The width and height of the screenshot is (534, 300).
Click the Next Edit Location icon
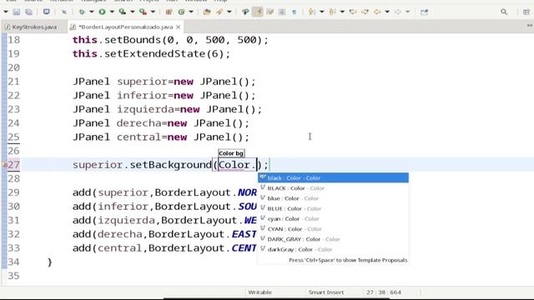tap(365, 12)
